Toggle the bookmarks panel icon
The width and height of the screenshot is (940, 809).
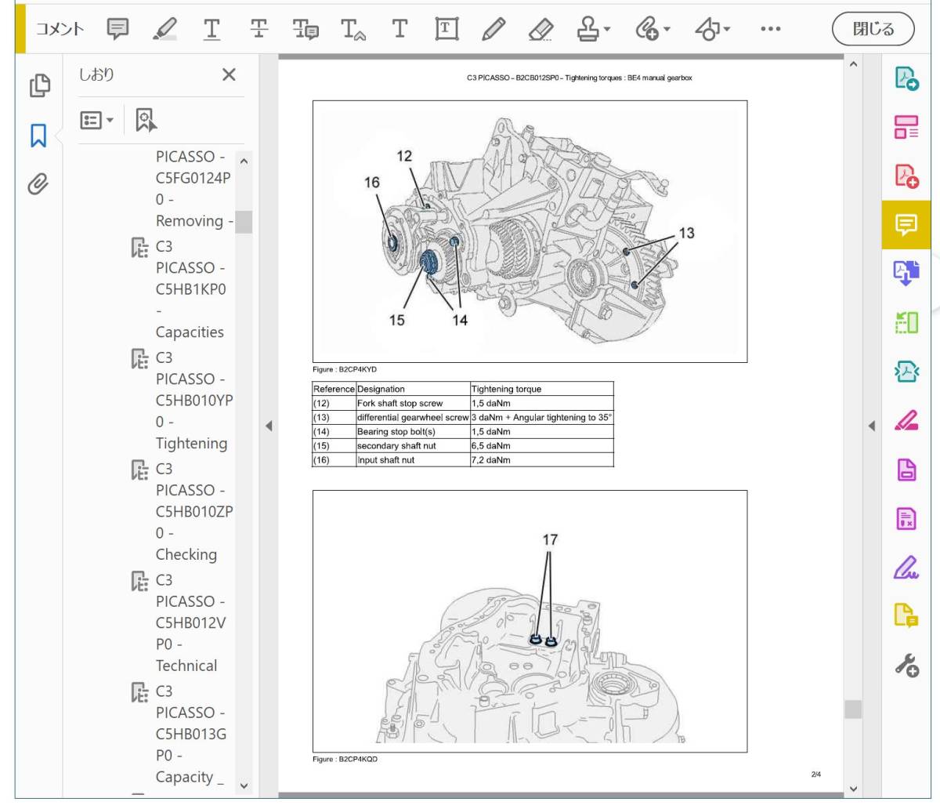[38, 135]
